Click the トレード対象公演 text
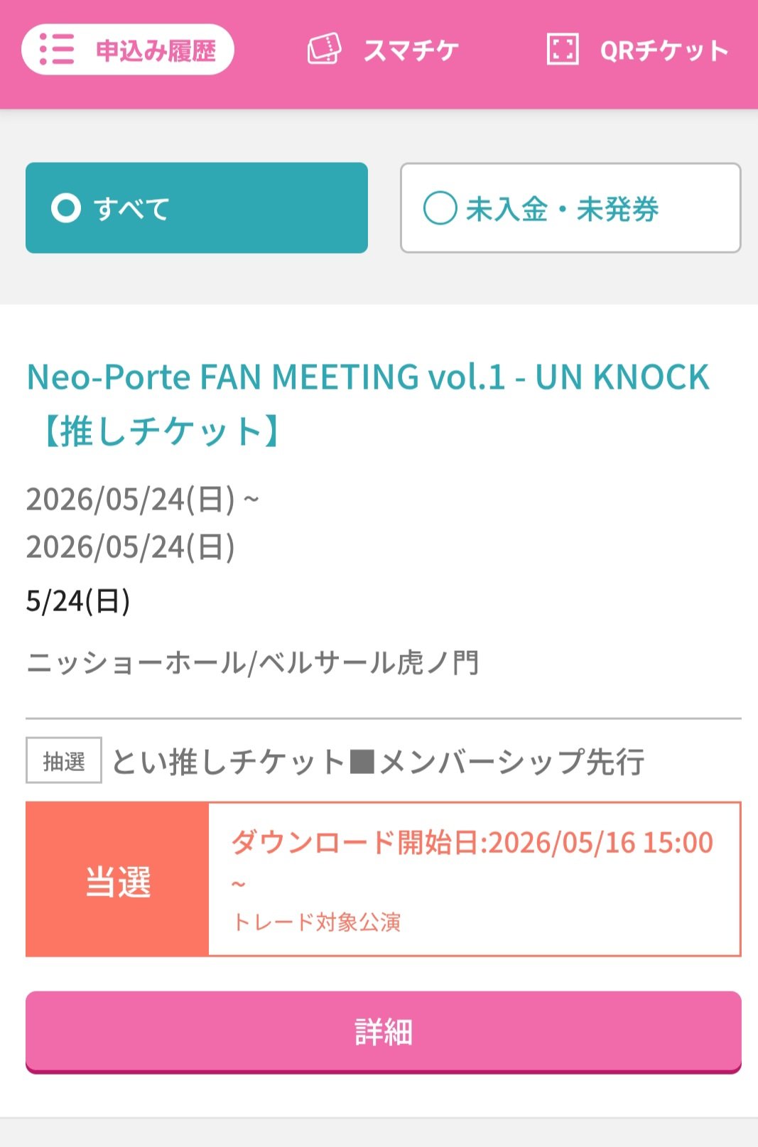The width and height of the screenshot is (758, 1147). coord(317,922)
